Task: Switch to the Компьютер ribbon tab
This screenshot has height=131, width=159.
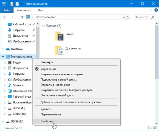Action: [24, 10]
